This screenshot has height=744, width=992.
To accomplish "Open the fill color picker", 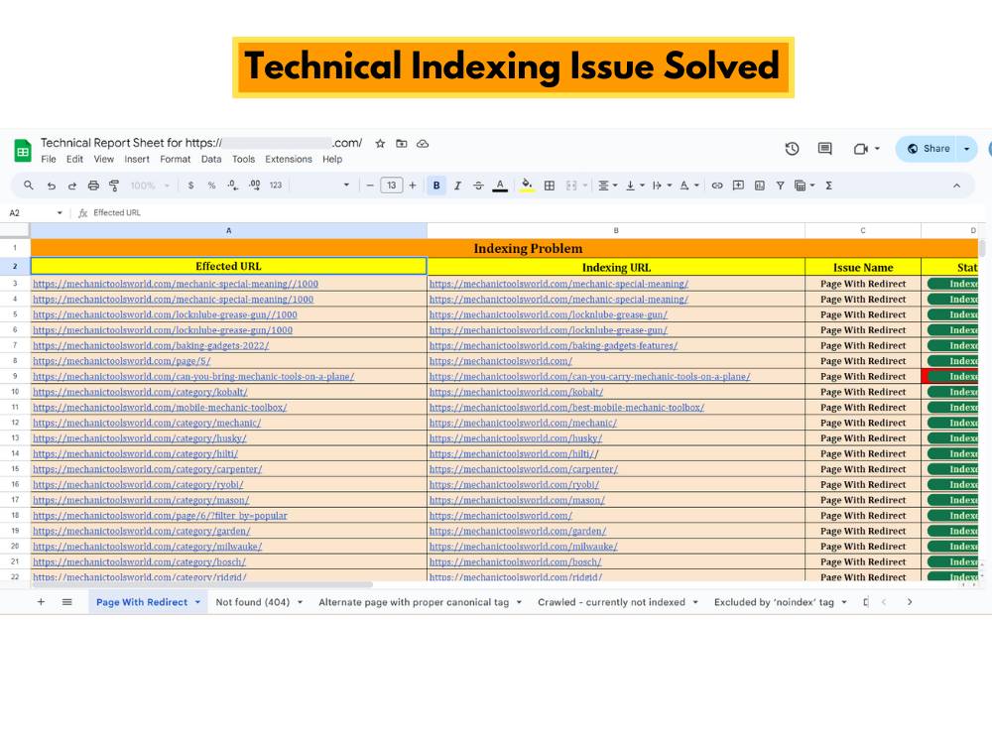I will click(x=527, y=186).
